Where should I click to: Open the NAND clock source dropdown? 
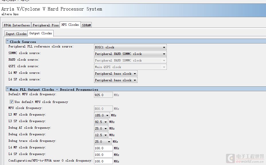coord(130,60)
